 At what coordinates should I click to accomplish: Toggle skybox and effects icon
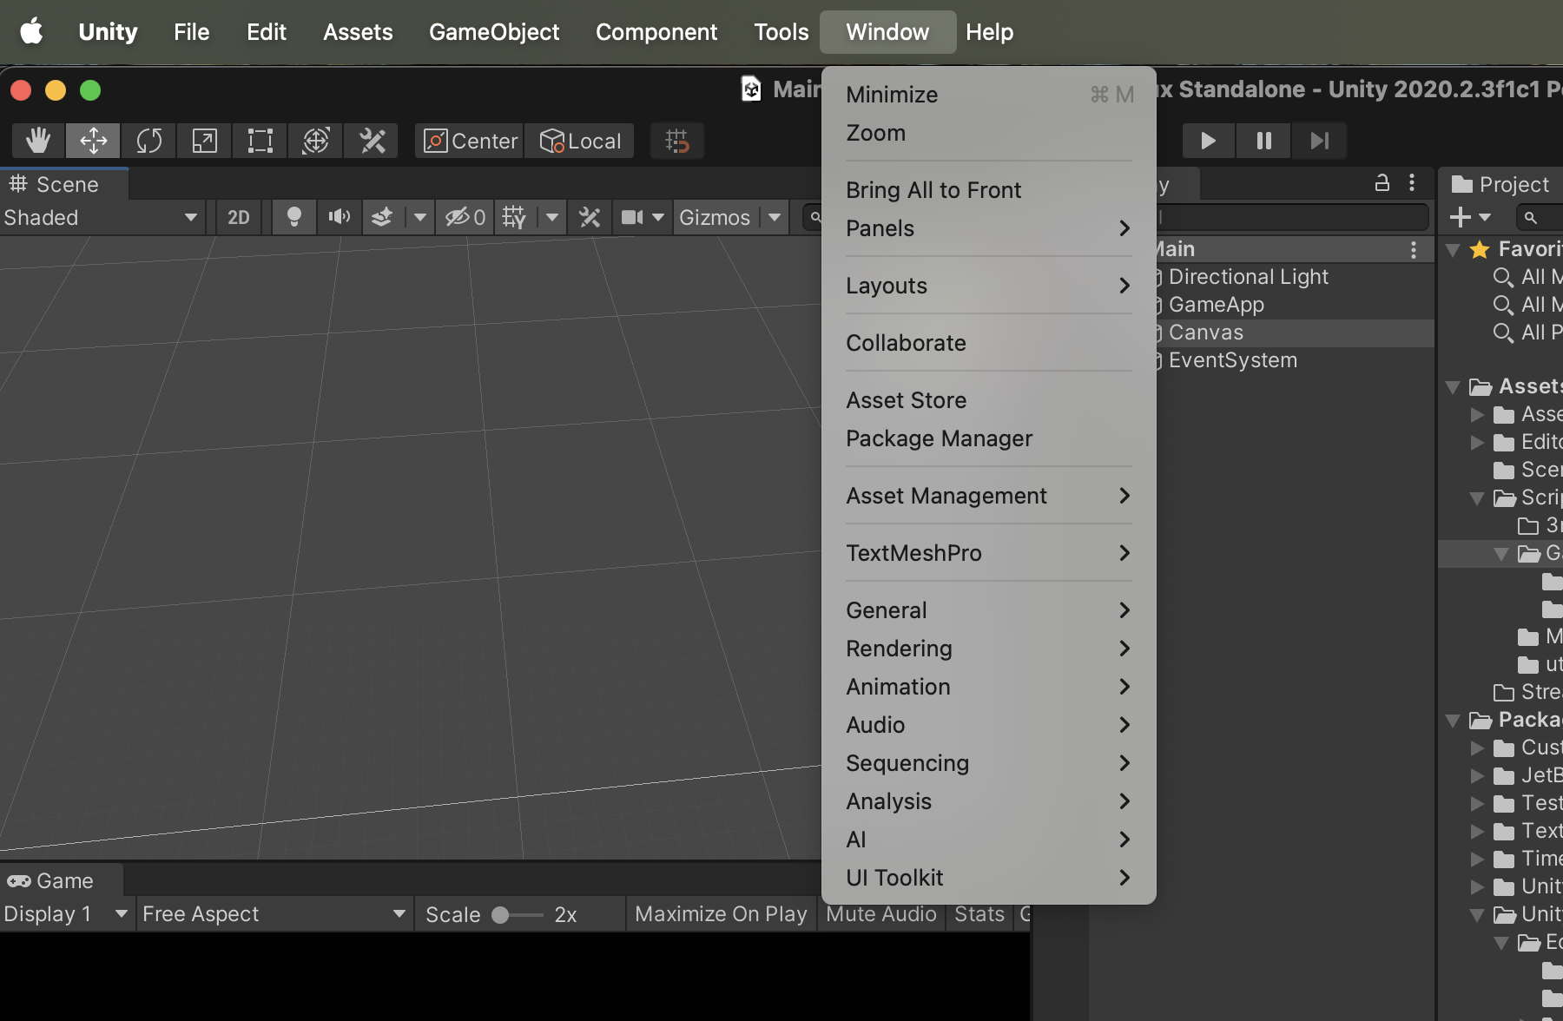382,217
